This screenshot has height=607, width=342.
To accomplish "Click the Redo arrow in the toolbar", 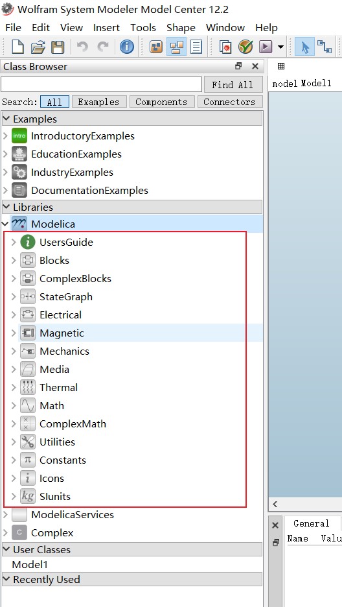I will 103,47.
